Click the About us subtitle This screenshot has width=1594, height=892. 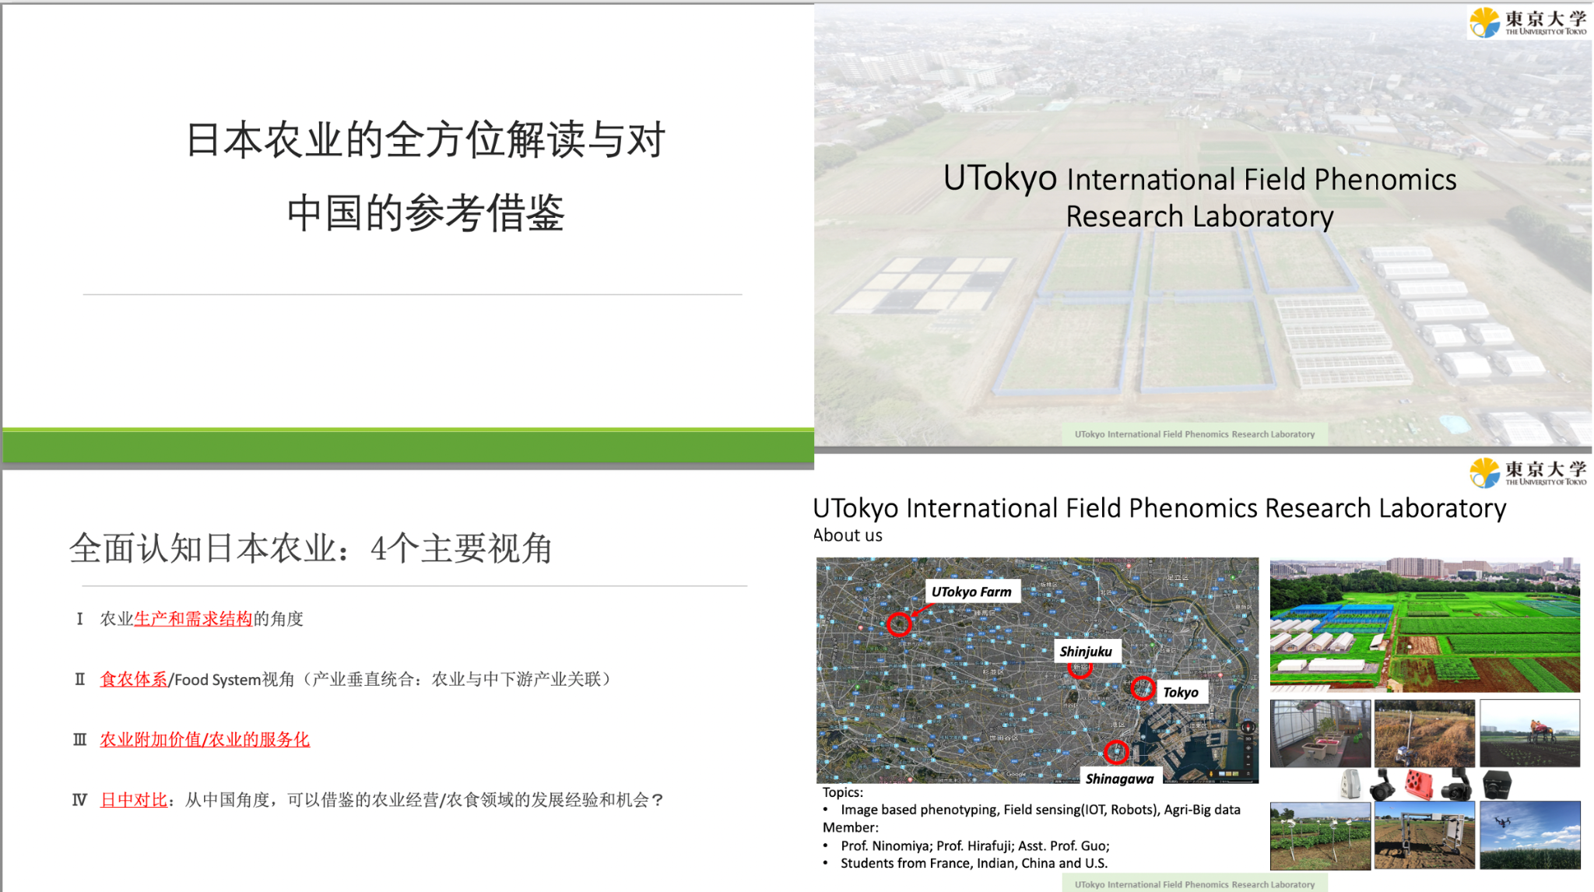[x=848, y=536]
